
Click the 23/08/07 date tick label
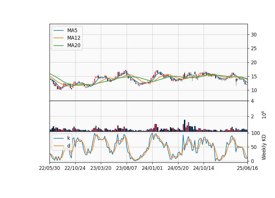[126, 168]
